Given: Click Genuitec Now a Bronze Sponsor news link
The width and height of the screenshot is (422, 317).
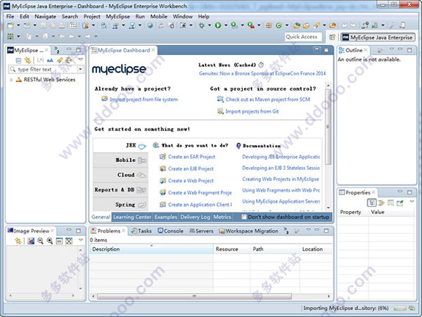Looking at the screenshot, I should 262,73.
